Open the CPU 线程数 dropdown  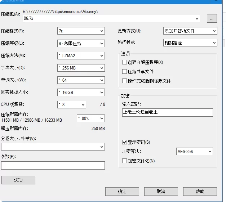72,104
